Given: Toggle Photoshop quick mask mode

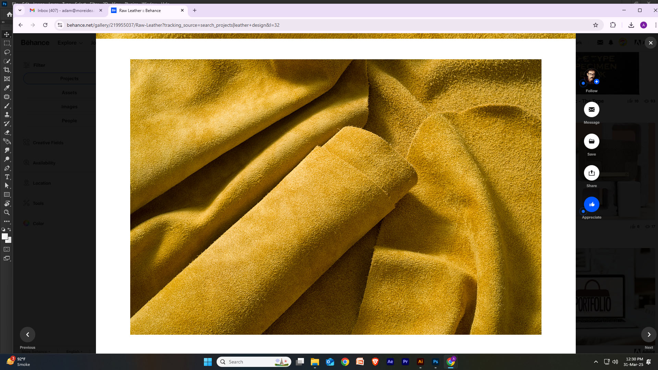Looking at the screenshot, I should 7,249.
